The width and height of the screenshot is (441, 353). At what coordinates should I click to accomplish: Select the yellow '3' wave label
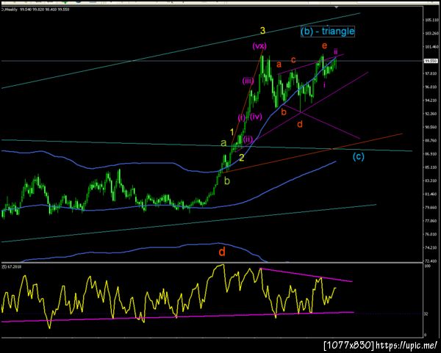[262, 31]
